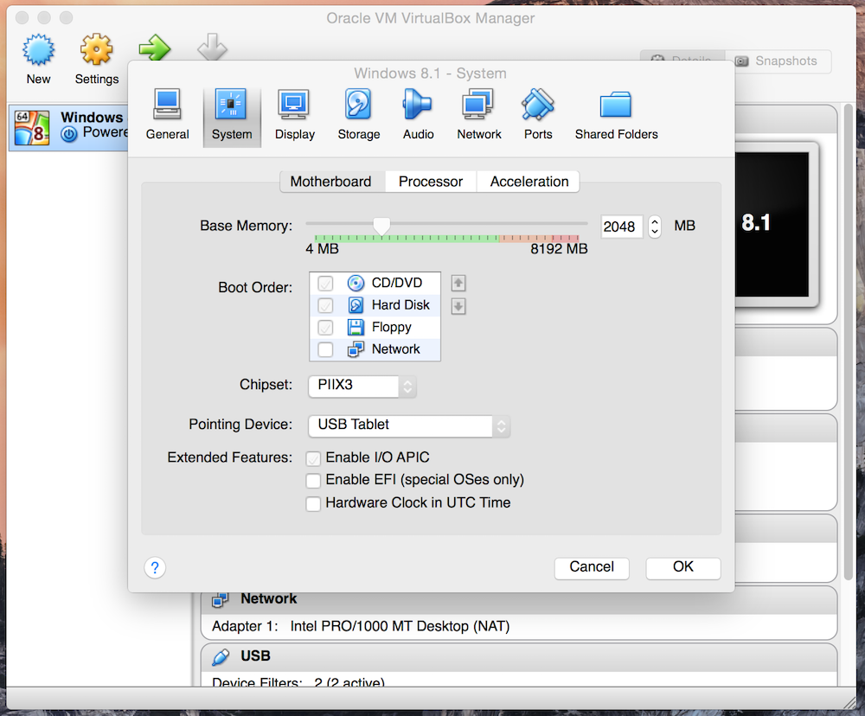This screenshot has width=865, height=716.
Task: Click the manager window vertical scrollbar
Action: (849, 342)
